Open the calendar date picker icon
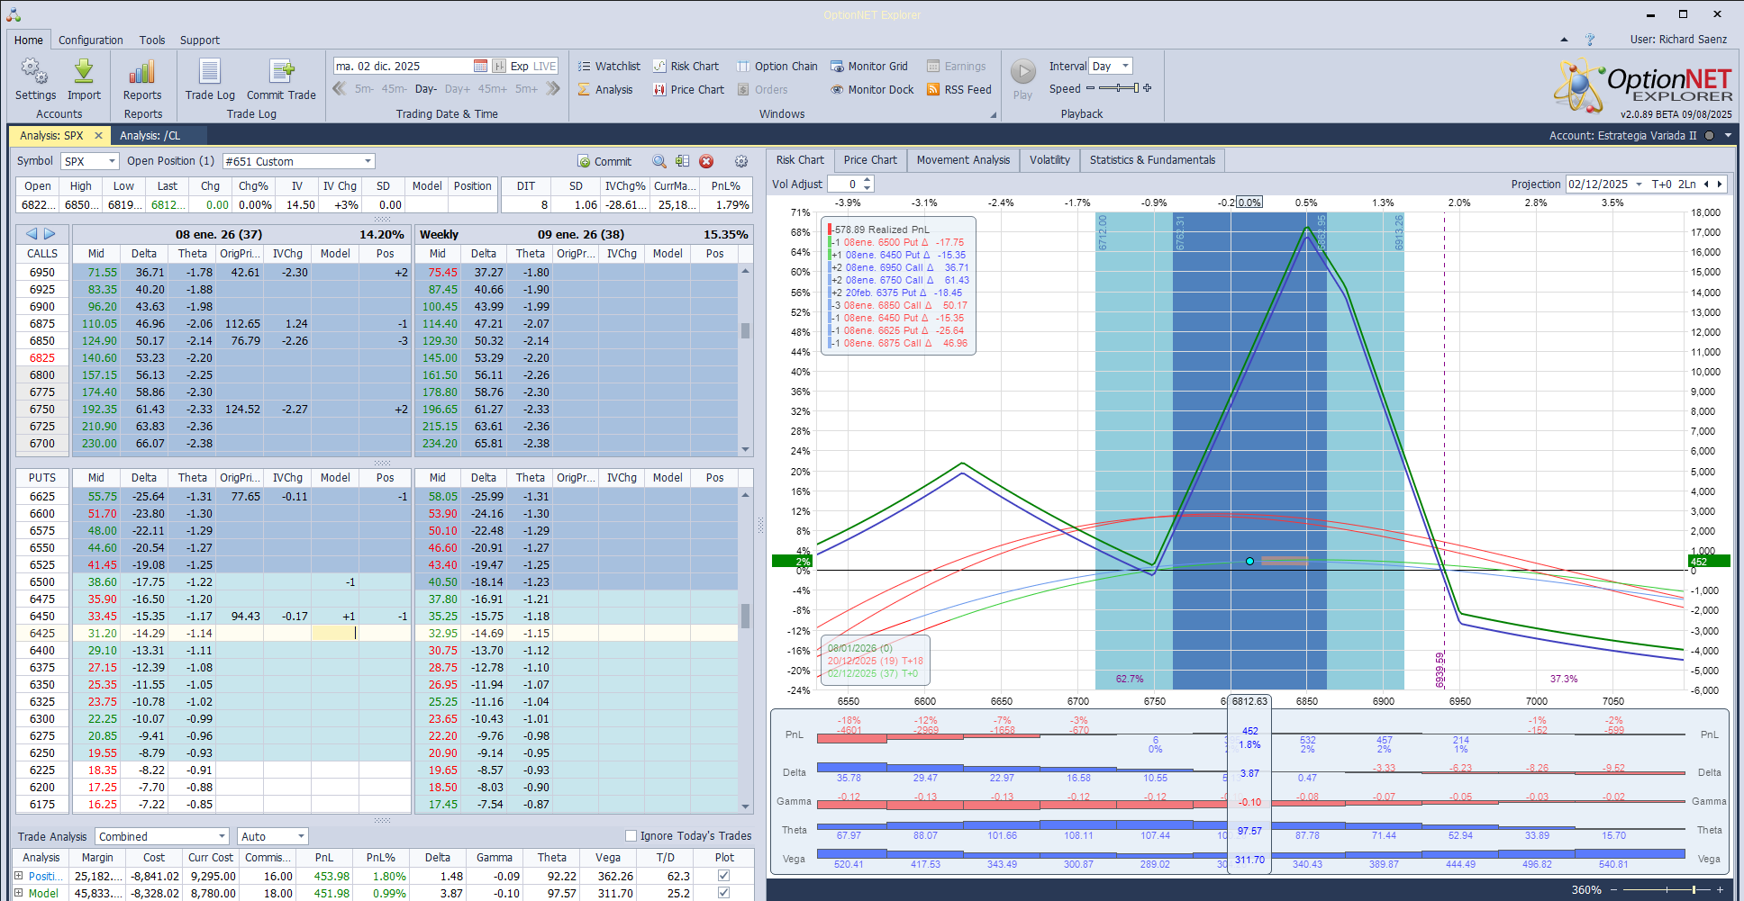The width and height of the screenshot is (1744, 901). point(480,66)
